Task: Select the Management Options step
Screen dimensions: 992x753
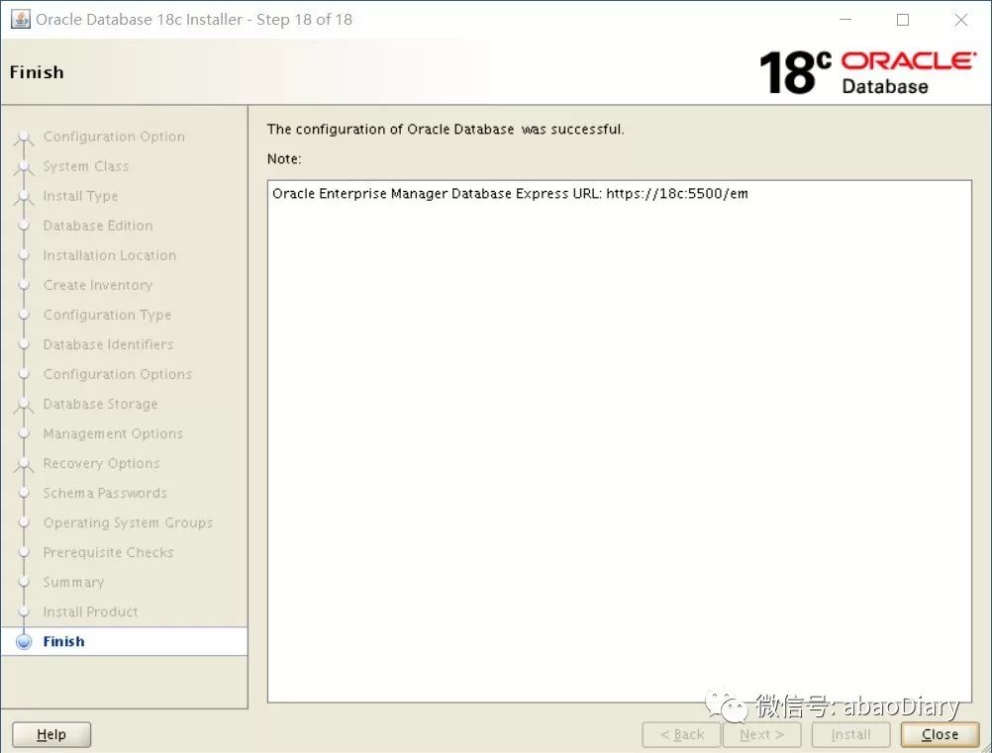Action: 113,433
